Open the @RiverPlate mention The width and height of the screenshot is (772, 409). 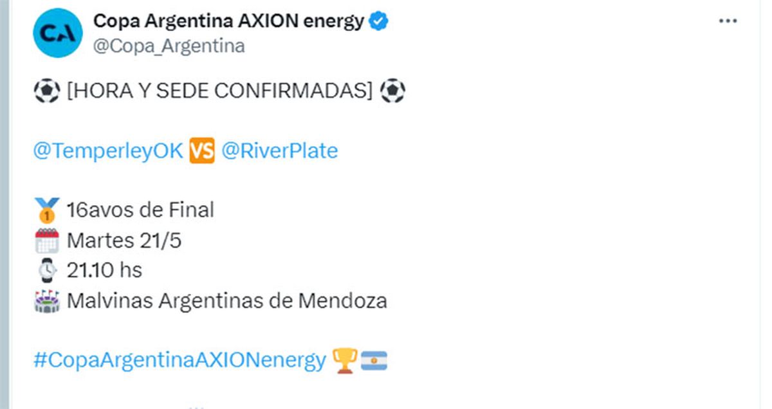[x=279, y=151]
